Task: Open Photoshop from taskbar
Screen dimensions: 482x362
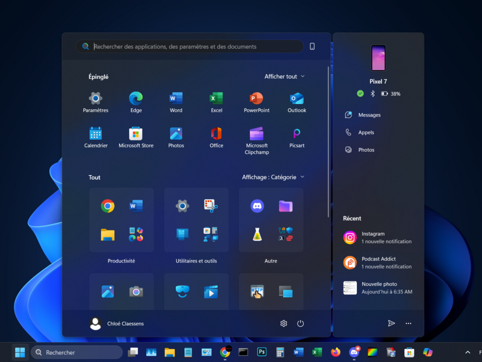Action: 262,352
